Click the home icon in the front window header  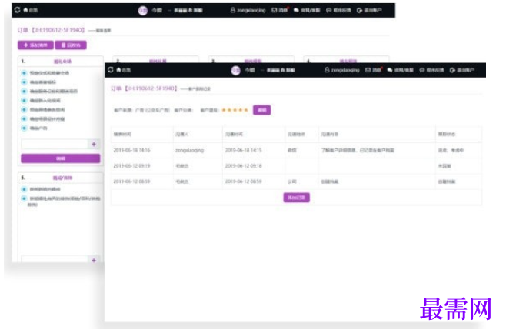pos(118,70)
